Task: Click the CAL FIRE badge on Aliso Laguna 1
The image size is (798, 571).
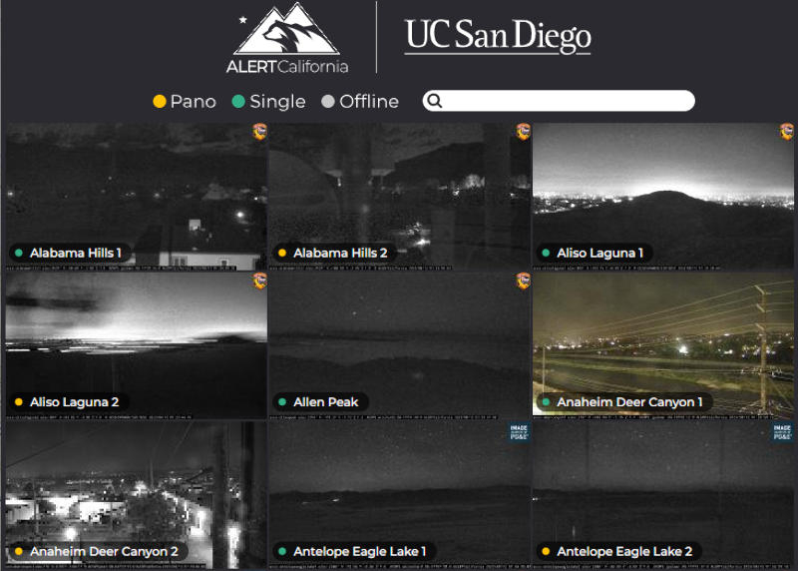Action: (787, 132)
